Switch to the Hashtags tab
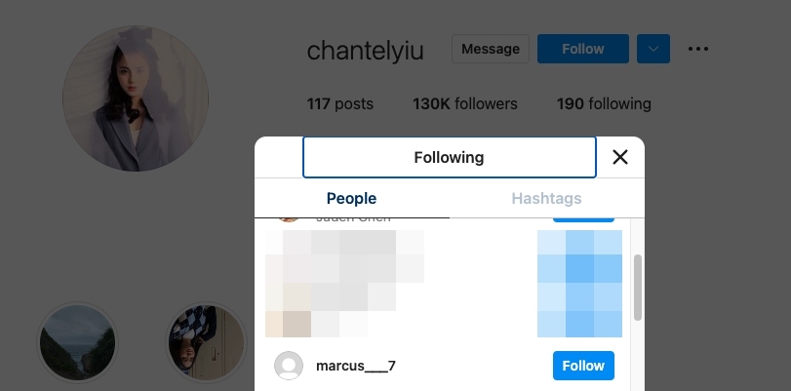This screenshot has width=791, height=391. (x=546, y=199)
